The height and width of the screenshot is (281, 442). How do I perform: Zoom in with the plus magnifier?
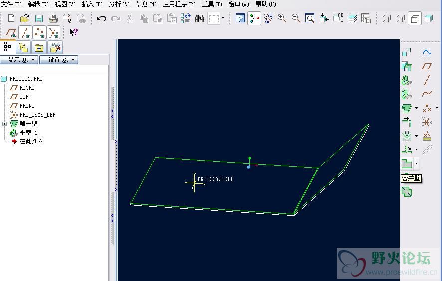(282, 18)
